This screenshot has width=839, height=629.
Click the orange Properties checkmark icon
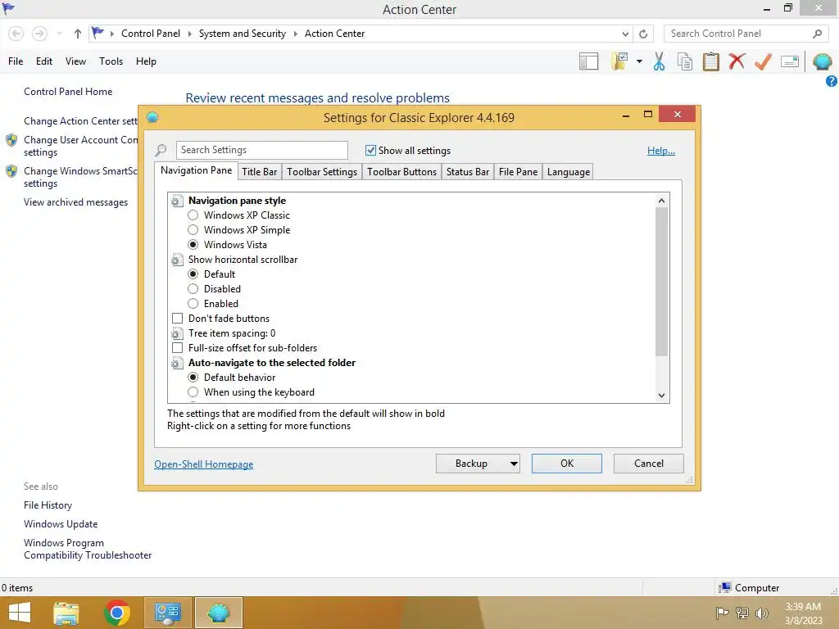coord(763,61)
